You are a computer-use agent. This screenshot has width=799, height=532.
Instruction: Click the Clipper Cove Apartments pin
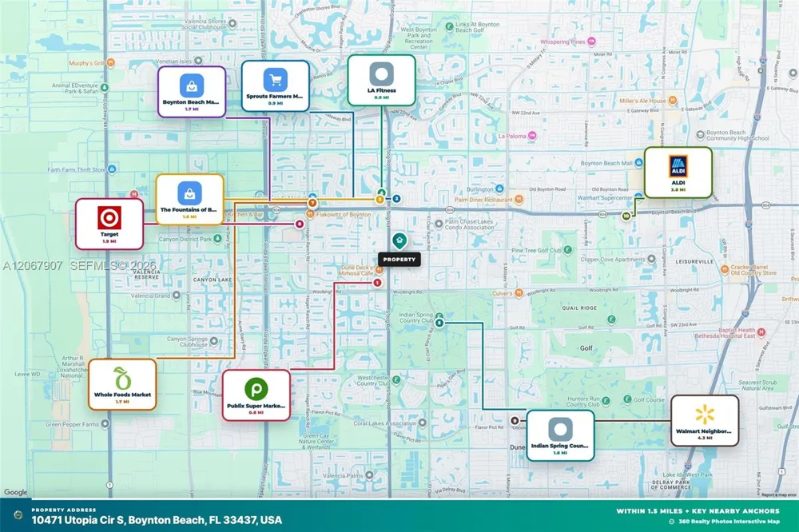click(x=650, y=259)
